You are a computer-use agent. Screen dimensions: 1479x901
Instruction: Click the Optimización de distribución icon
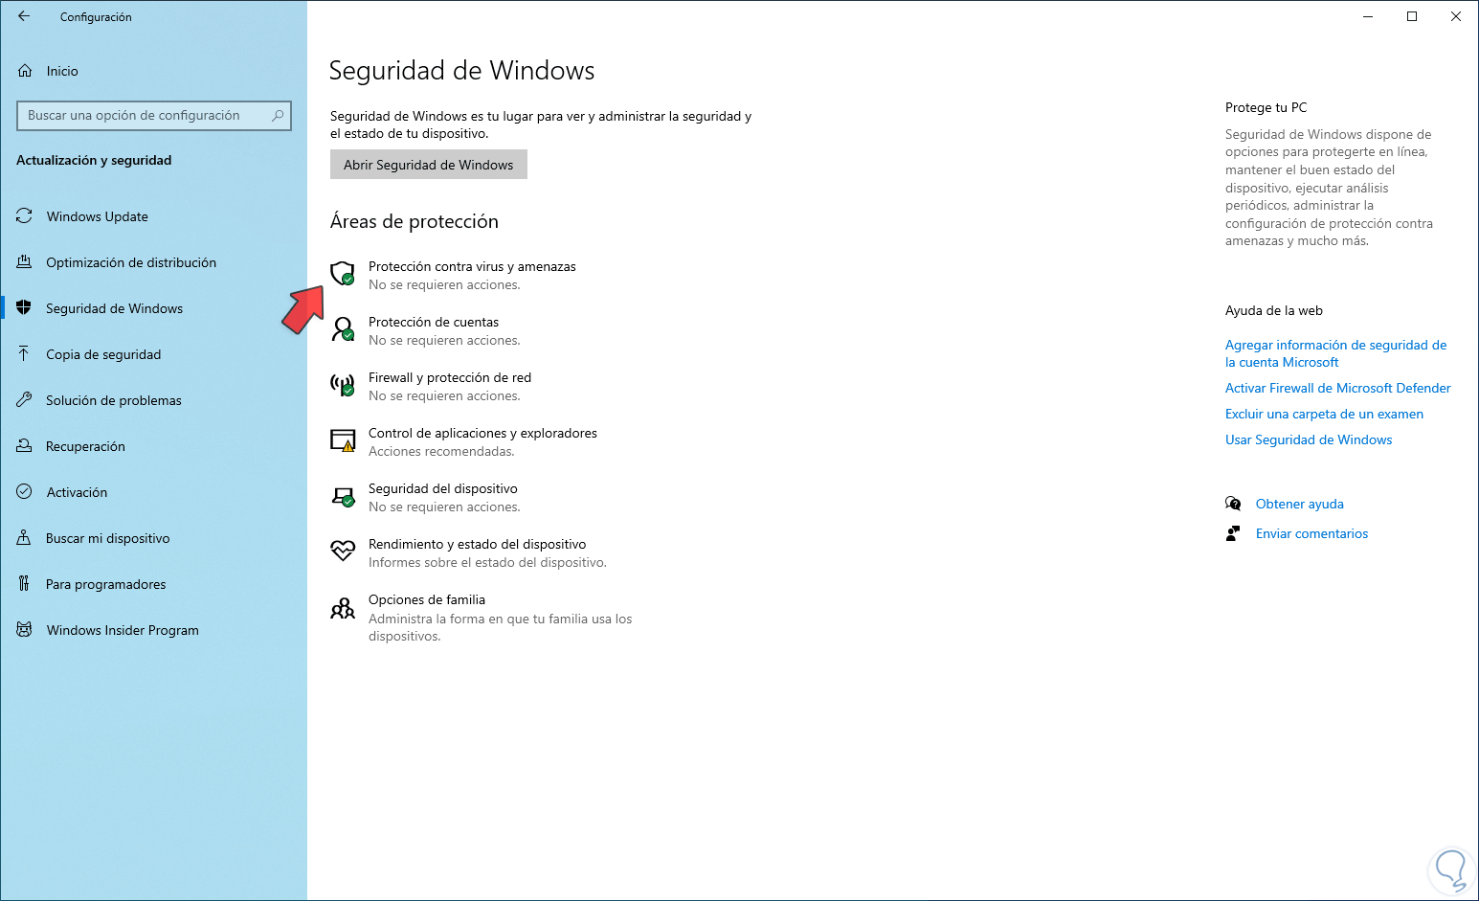[24, 262]
